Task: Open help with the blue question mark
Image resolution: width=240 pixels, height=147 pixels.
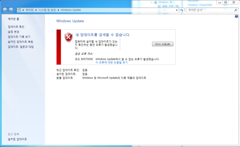Action: click(236, 16)
